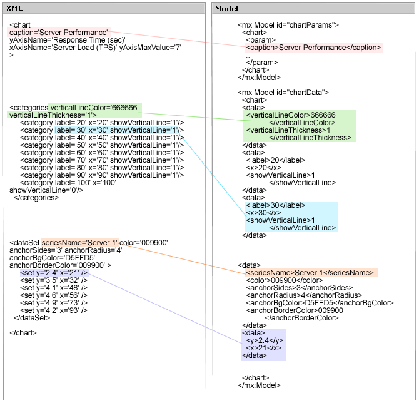419x403 pixels.
Task: Click the <caption>Server Performance</caption> element in Model
Action: [313, 48]
